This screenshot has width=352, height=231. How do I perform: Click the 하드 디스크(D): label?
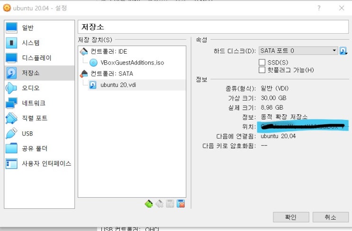click(235, 51)
